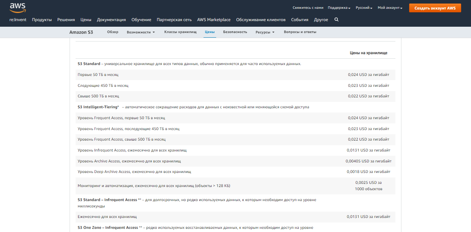Open the Обучение menu
Image resolution: width=471 pixels, height=232 pixels.
click(x=141, y=20)
